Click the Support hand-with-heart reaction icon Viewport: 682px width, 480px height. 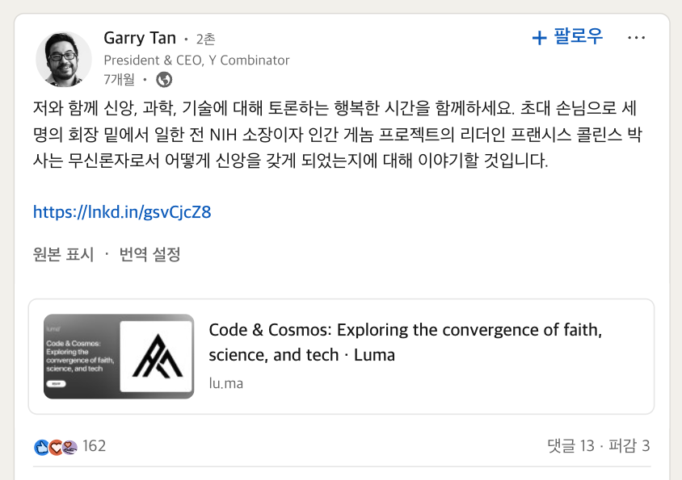69,445
